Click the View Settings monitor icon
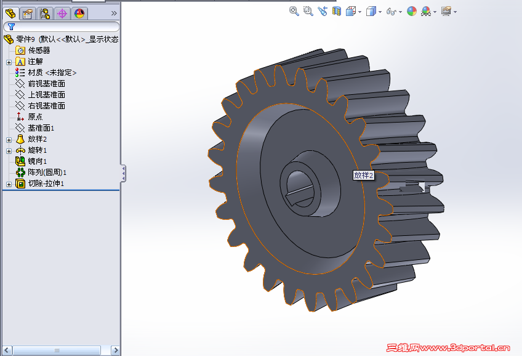Viewport: 522px width, 356px height. (446, 11)
